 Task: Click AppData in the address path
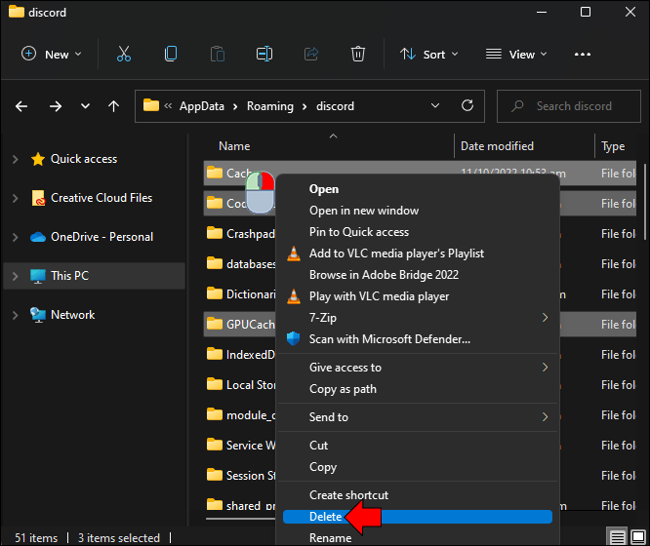pos(202,106)
